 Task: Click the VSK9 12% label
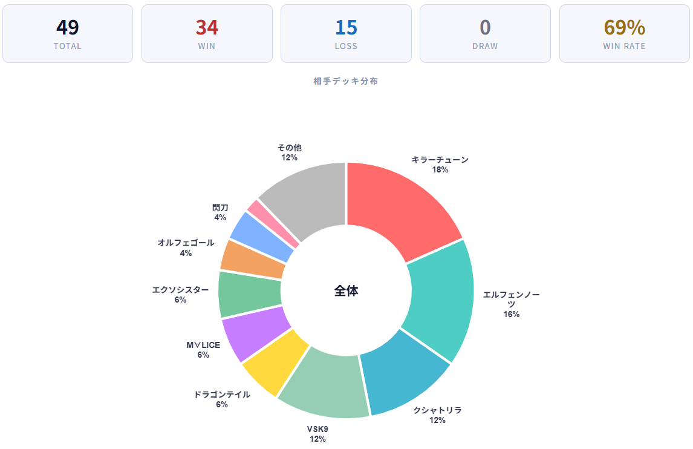[317, 434]
